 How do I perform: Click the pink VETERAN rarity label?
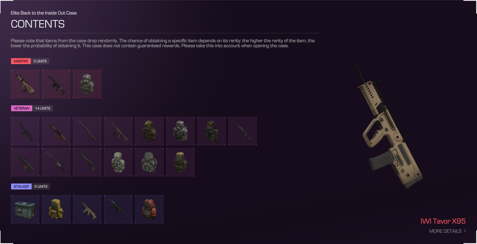pos(21,108)
